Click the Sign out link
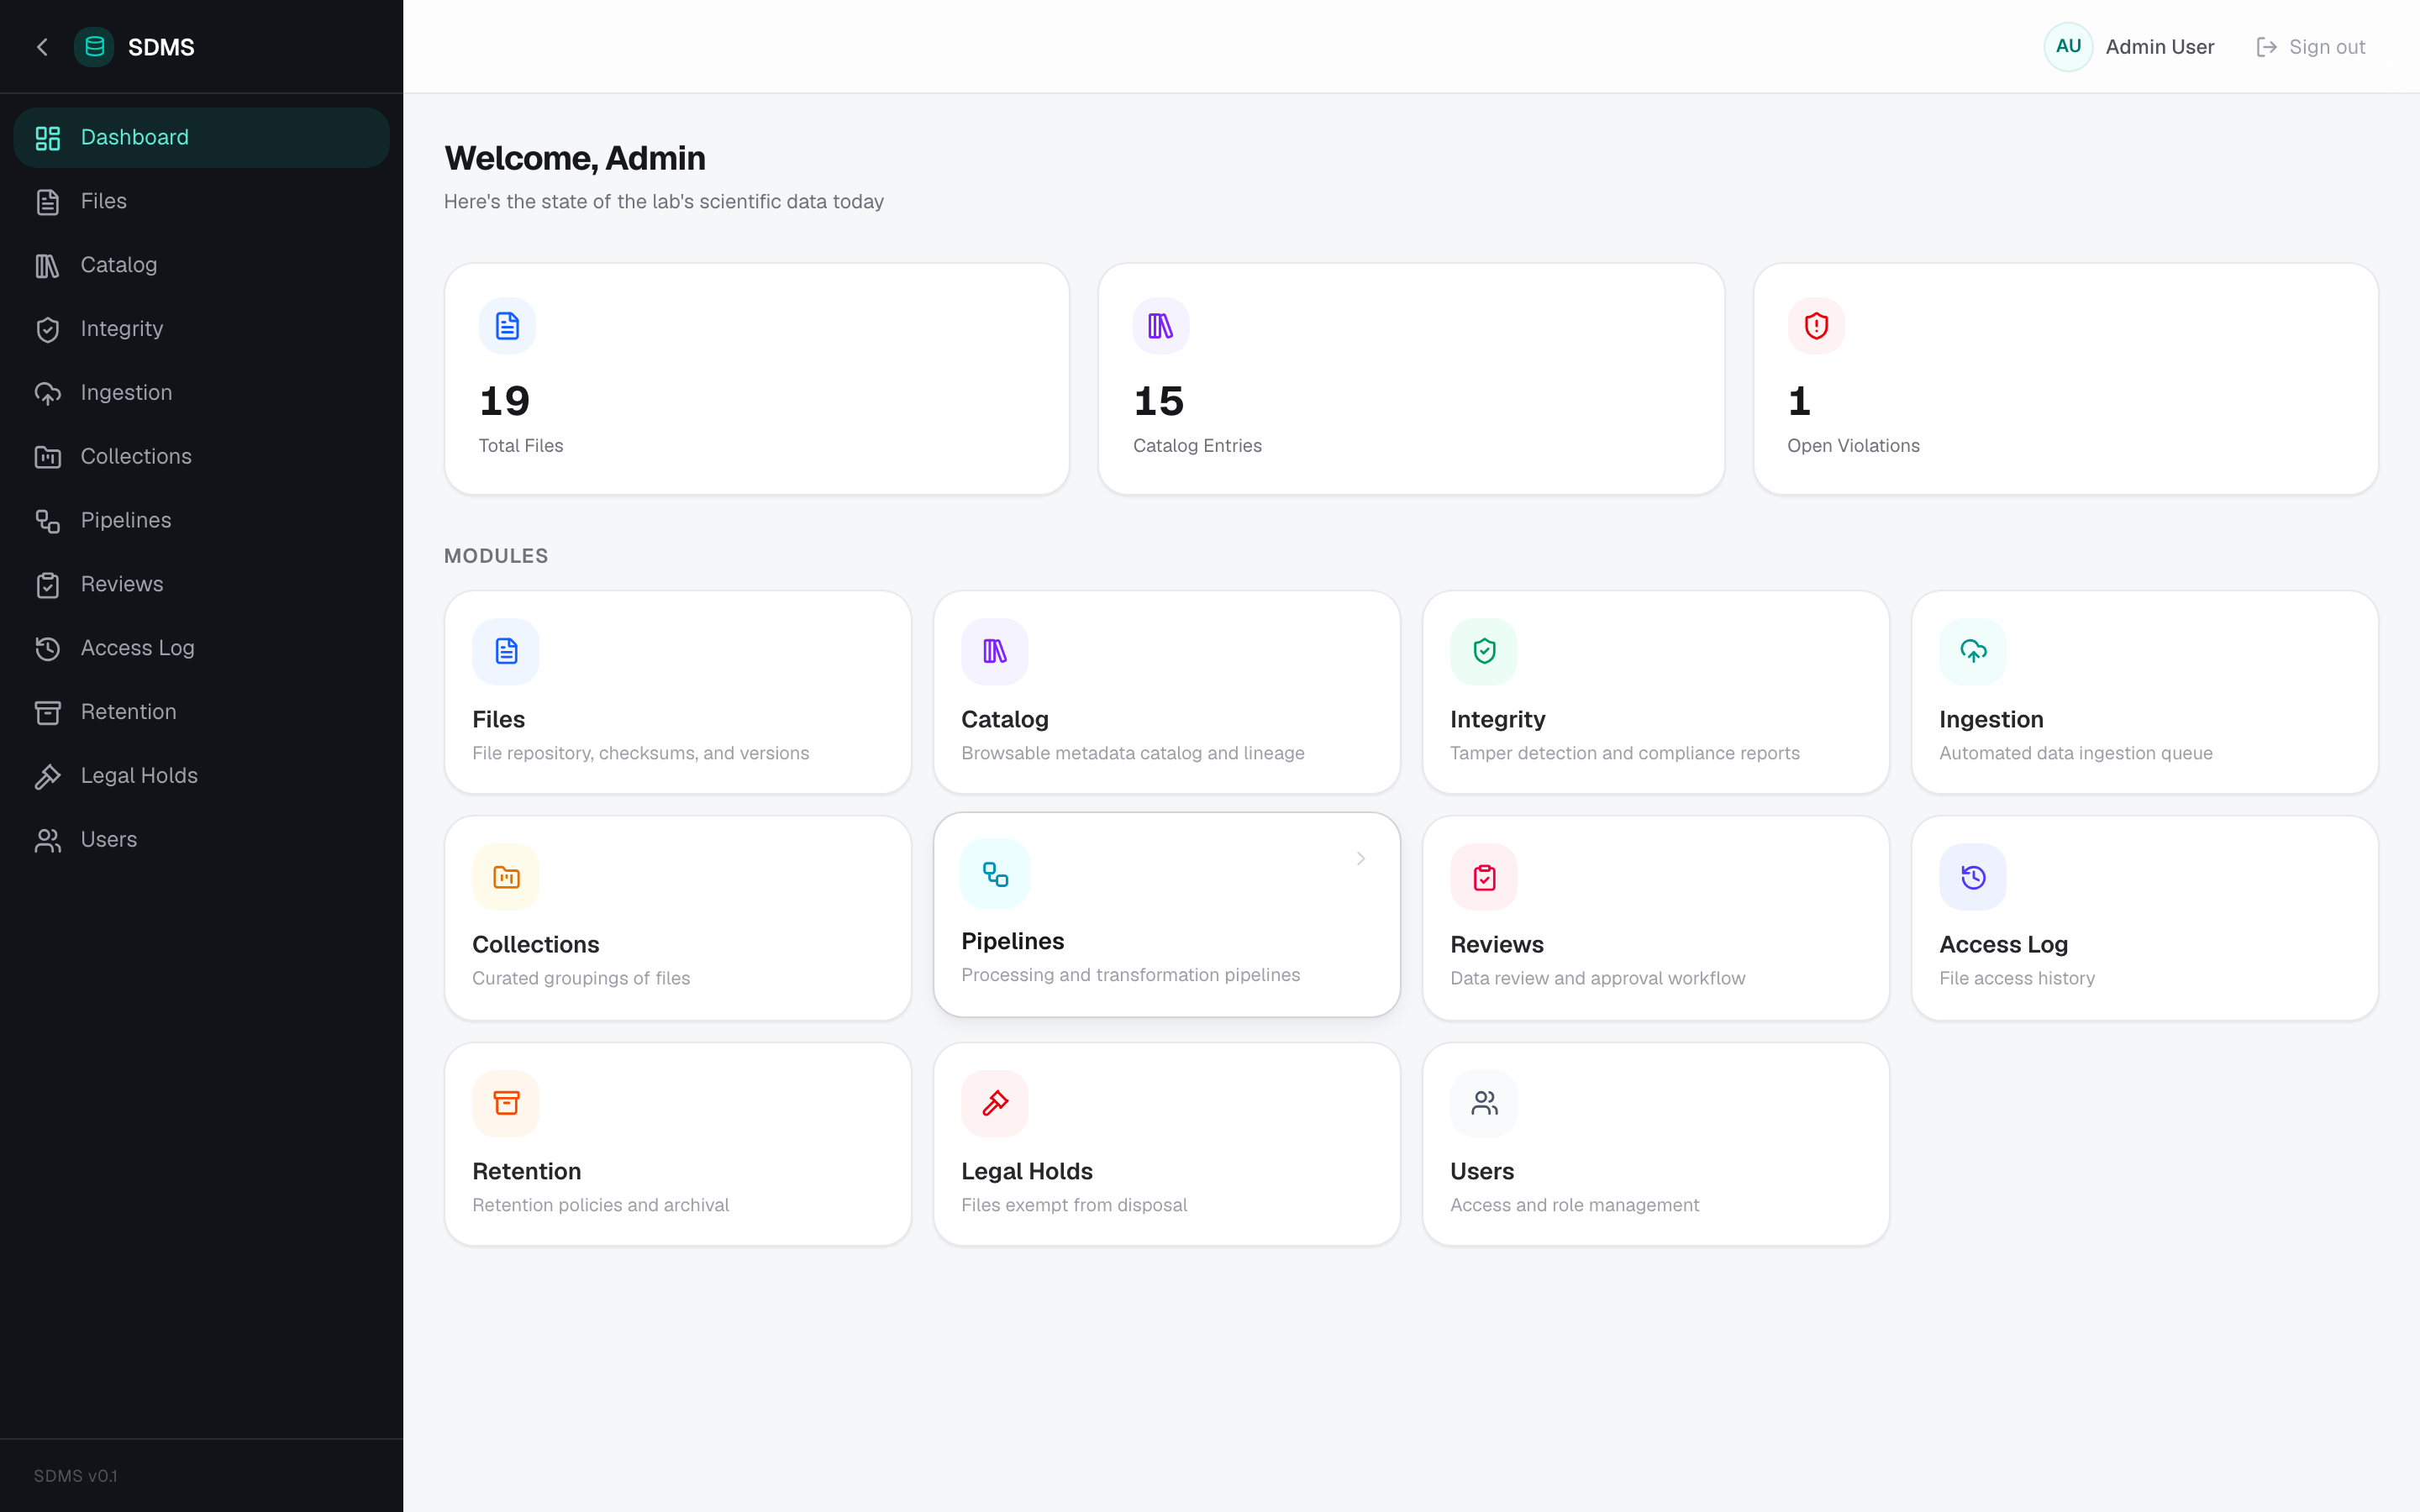Image resolution: width=2420 pixels, height=1512 pixels. 2312,47
